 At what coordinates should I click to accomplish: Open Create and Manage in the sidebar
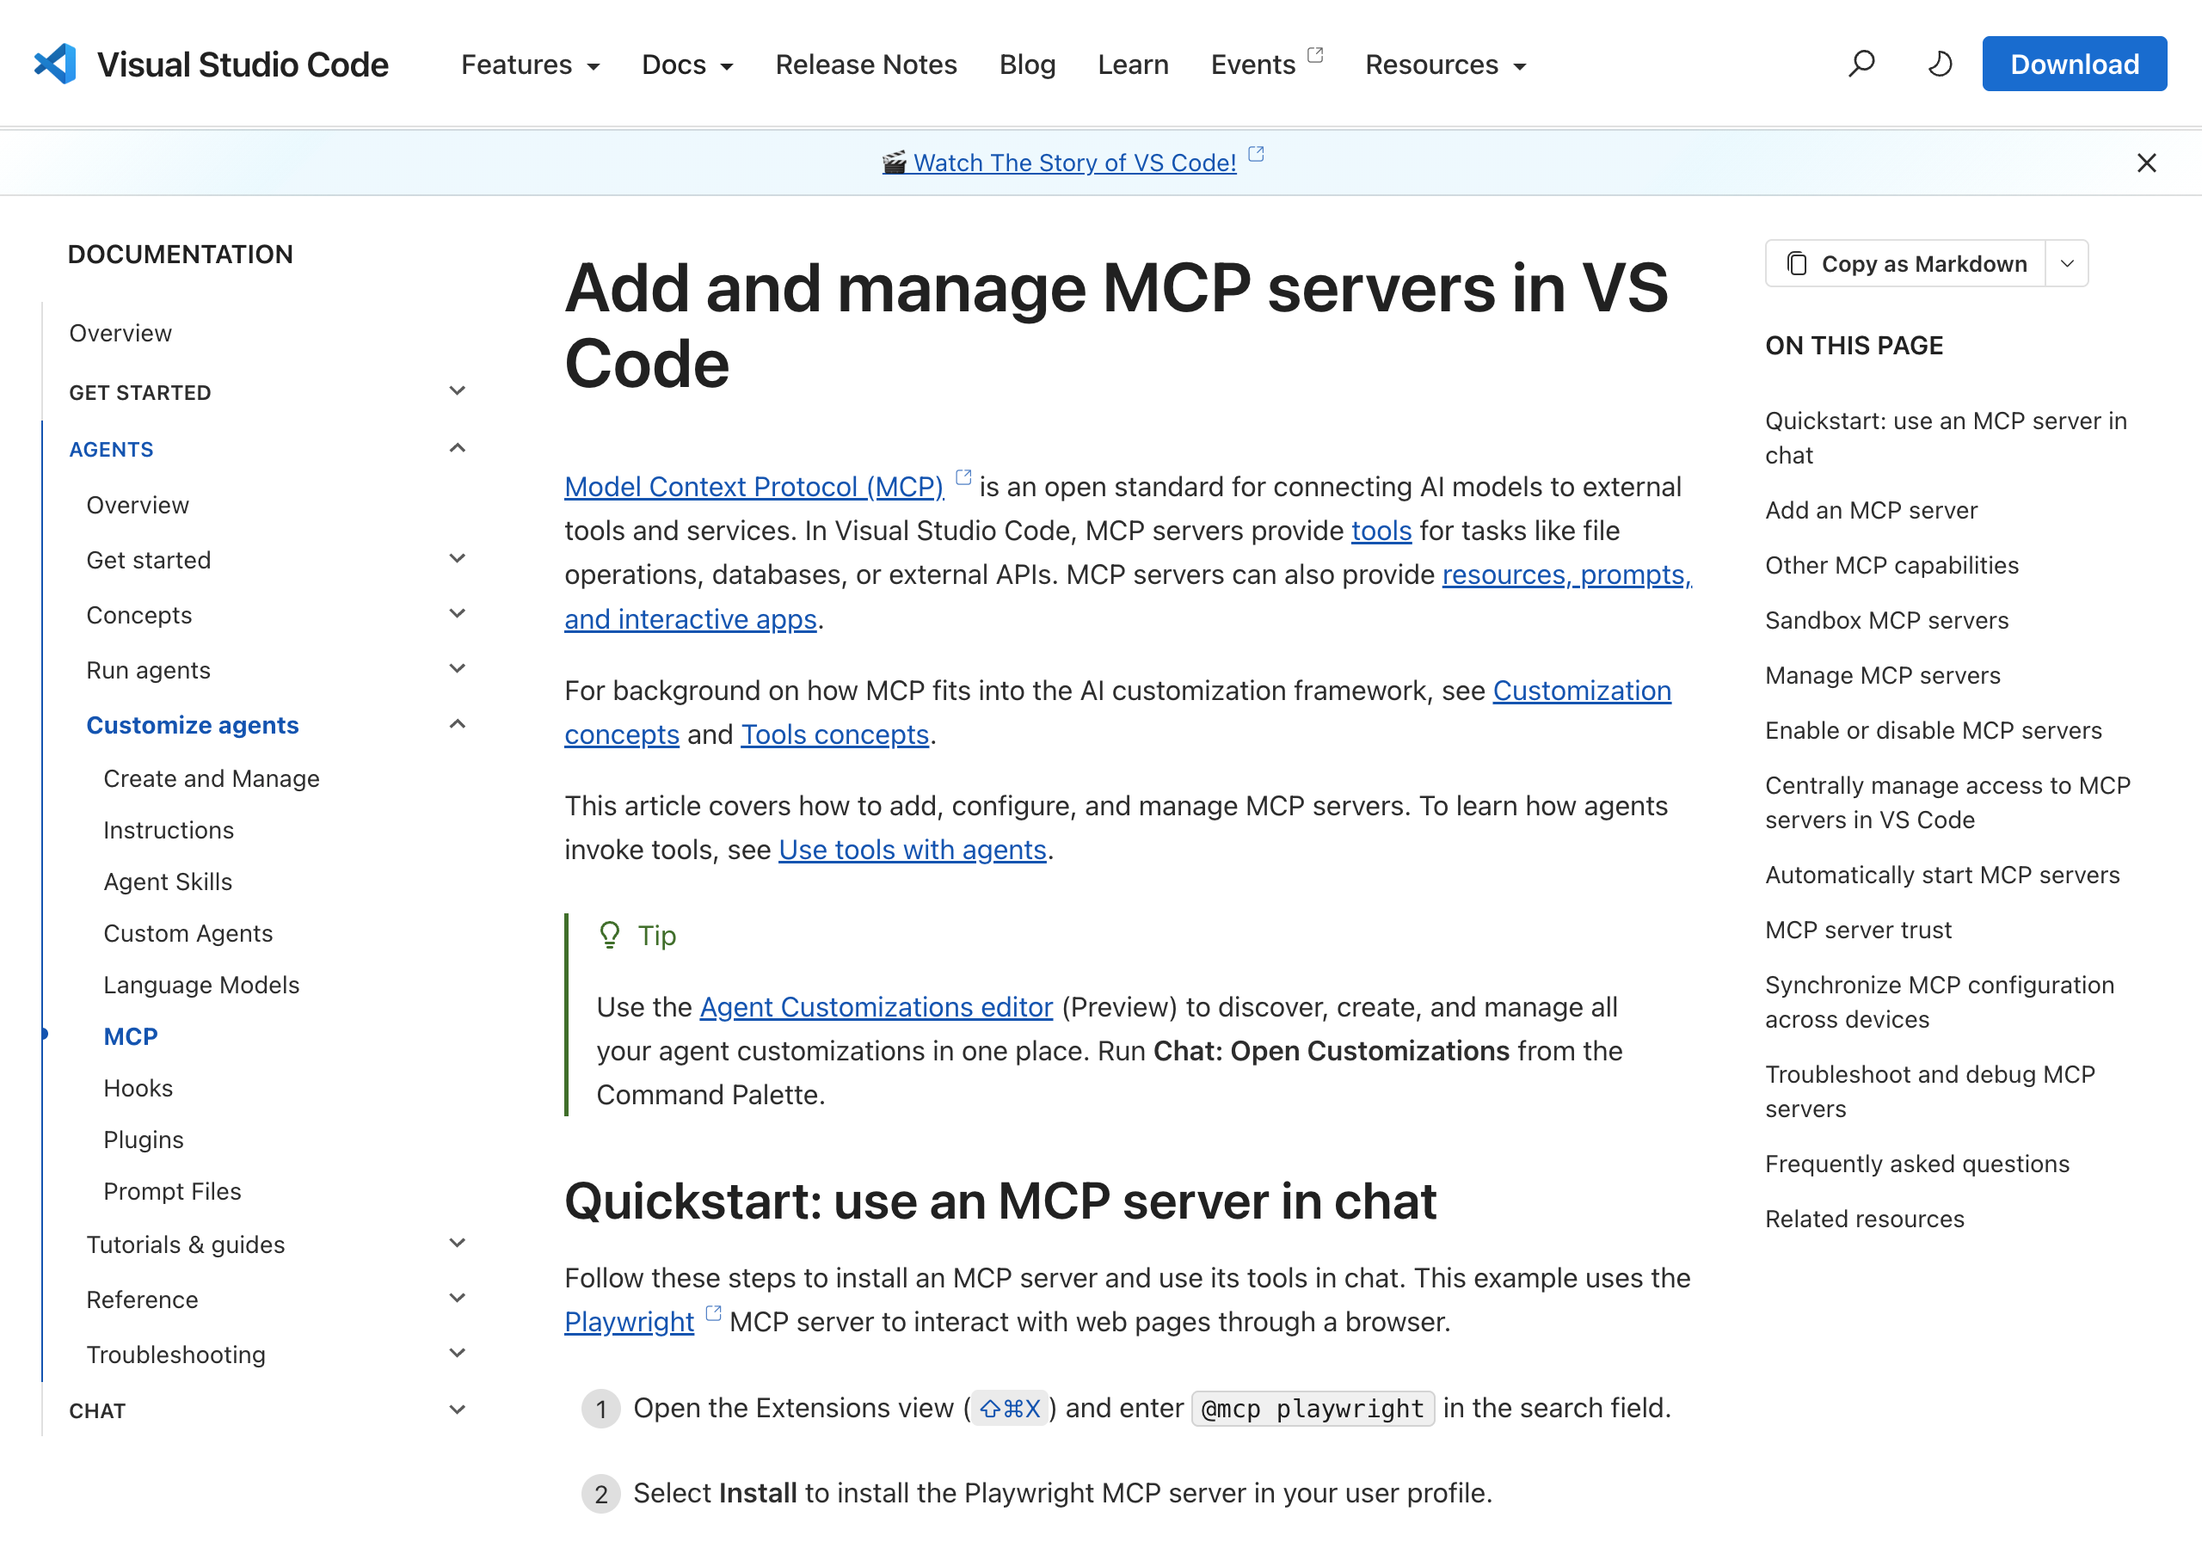pos(211,779)
